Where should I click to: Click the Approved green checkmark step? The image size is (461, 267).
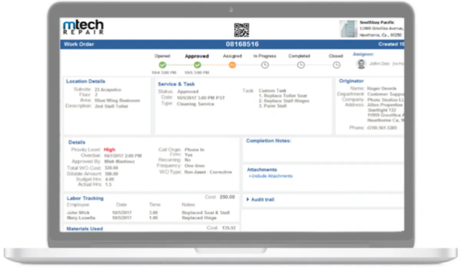[x=197, y=65]
